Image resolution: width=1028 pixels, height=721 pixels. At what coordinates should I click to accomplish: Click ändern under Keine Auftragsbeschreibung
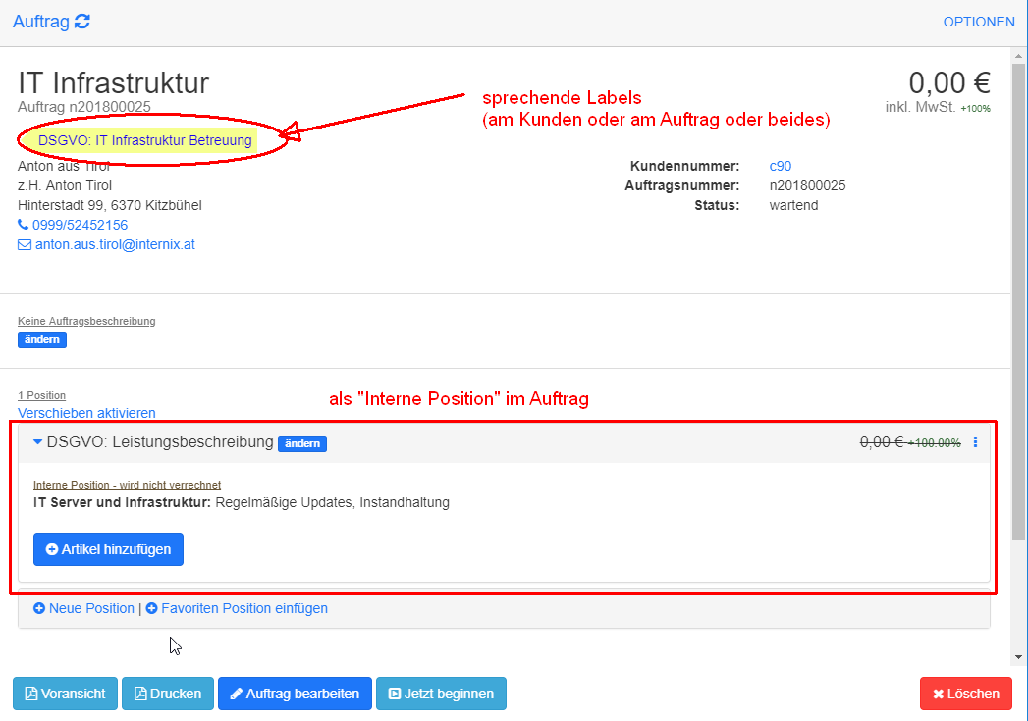(x=42, y=339)
